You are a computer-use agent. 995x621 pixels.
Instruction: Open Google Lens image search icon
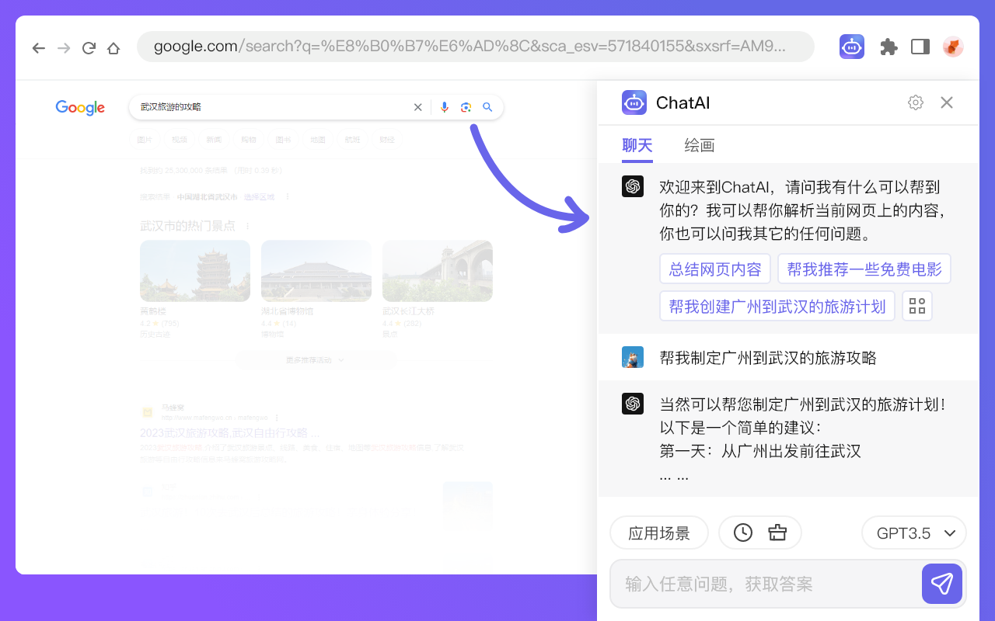[x=466, y=107]
